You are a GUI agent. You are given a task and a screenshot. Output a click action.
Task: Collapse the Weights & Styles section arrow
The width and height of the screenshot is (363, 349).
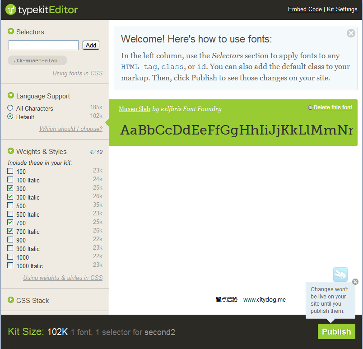tap(11, 151)
